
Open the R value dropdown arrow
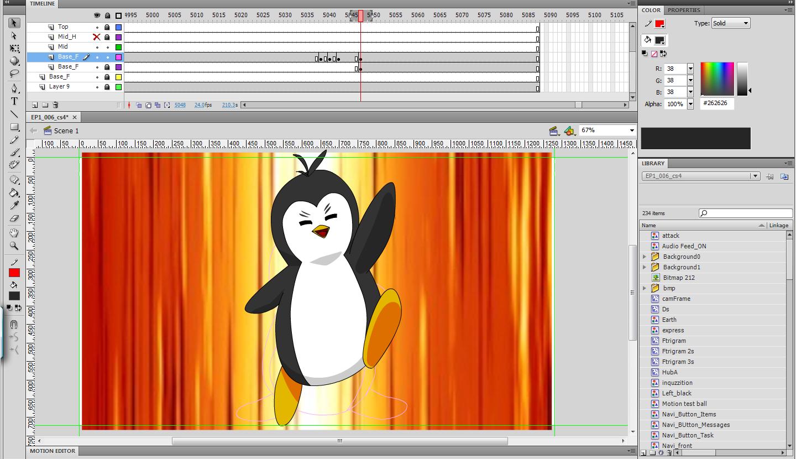tap(690, 69)
